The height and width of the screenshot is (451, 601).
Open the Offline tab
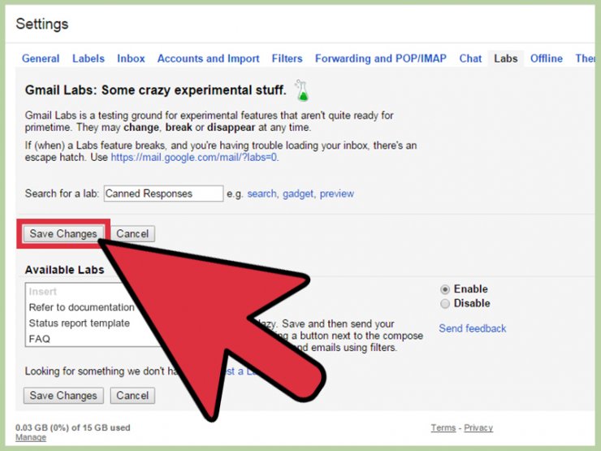click(x=547, y=59)
